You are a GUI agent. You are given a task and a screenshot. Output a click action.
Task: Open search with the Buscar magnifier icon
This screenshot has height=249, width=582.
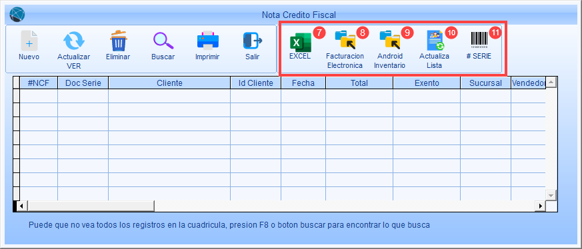pyautogui.click(x=163, y=41)
